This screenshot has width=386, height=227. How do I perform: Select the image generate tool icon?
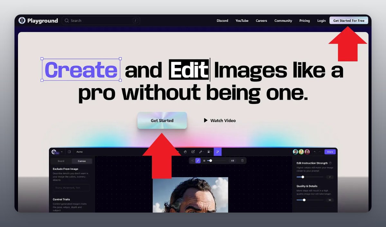point(193,152)
